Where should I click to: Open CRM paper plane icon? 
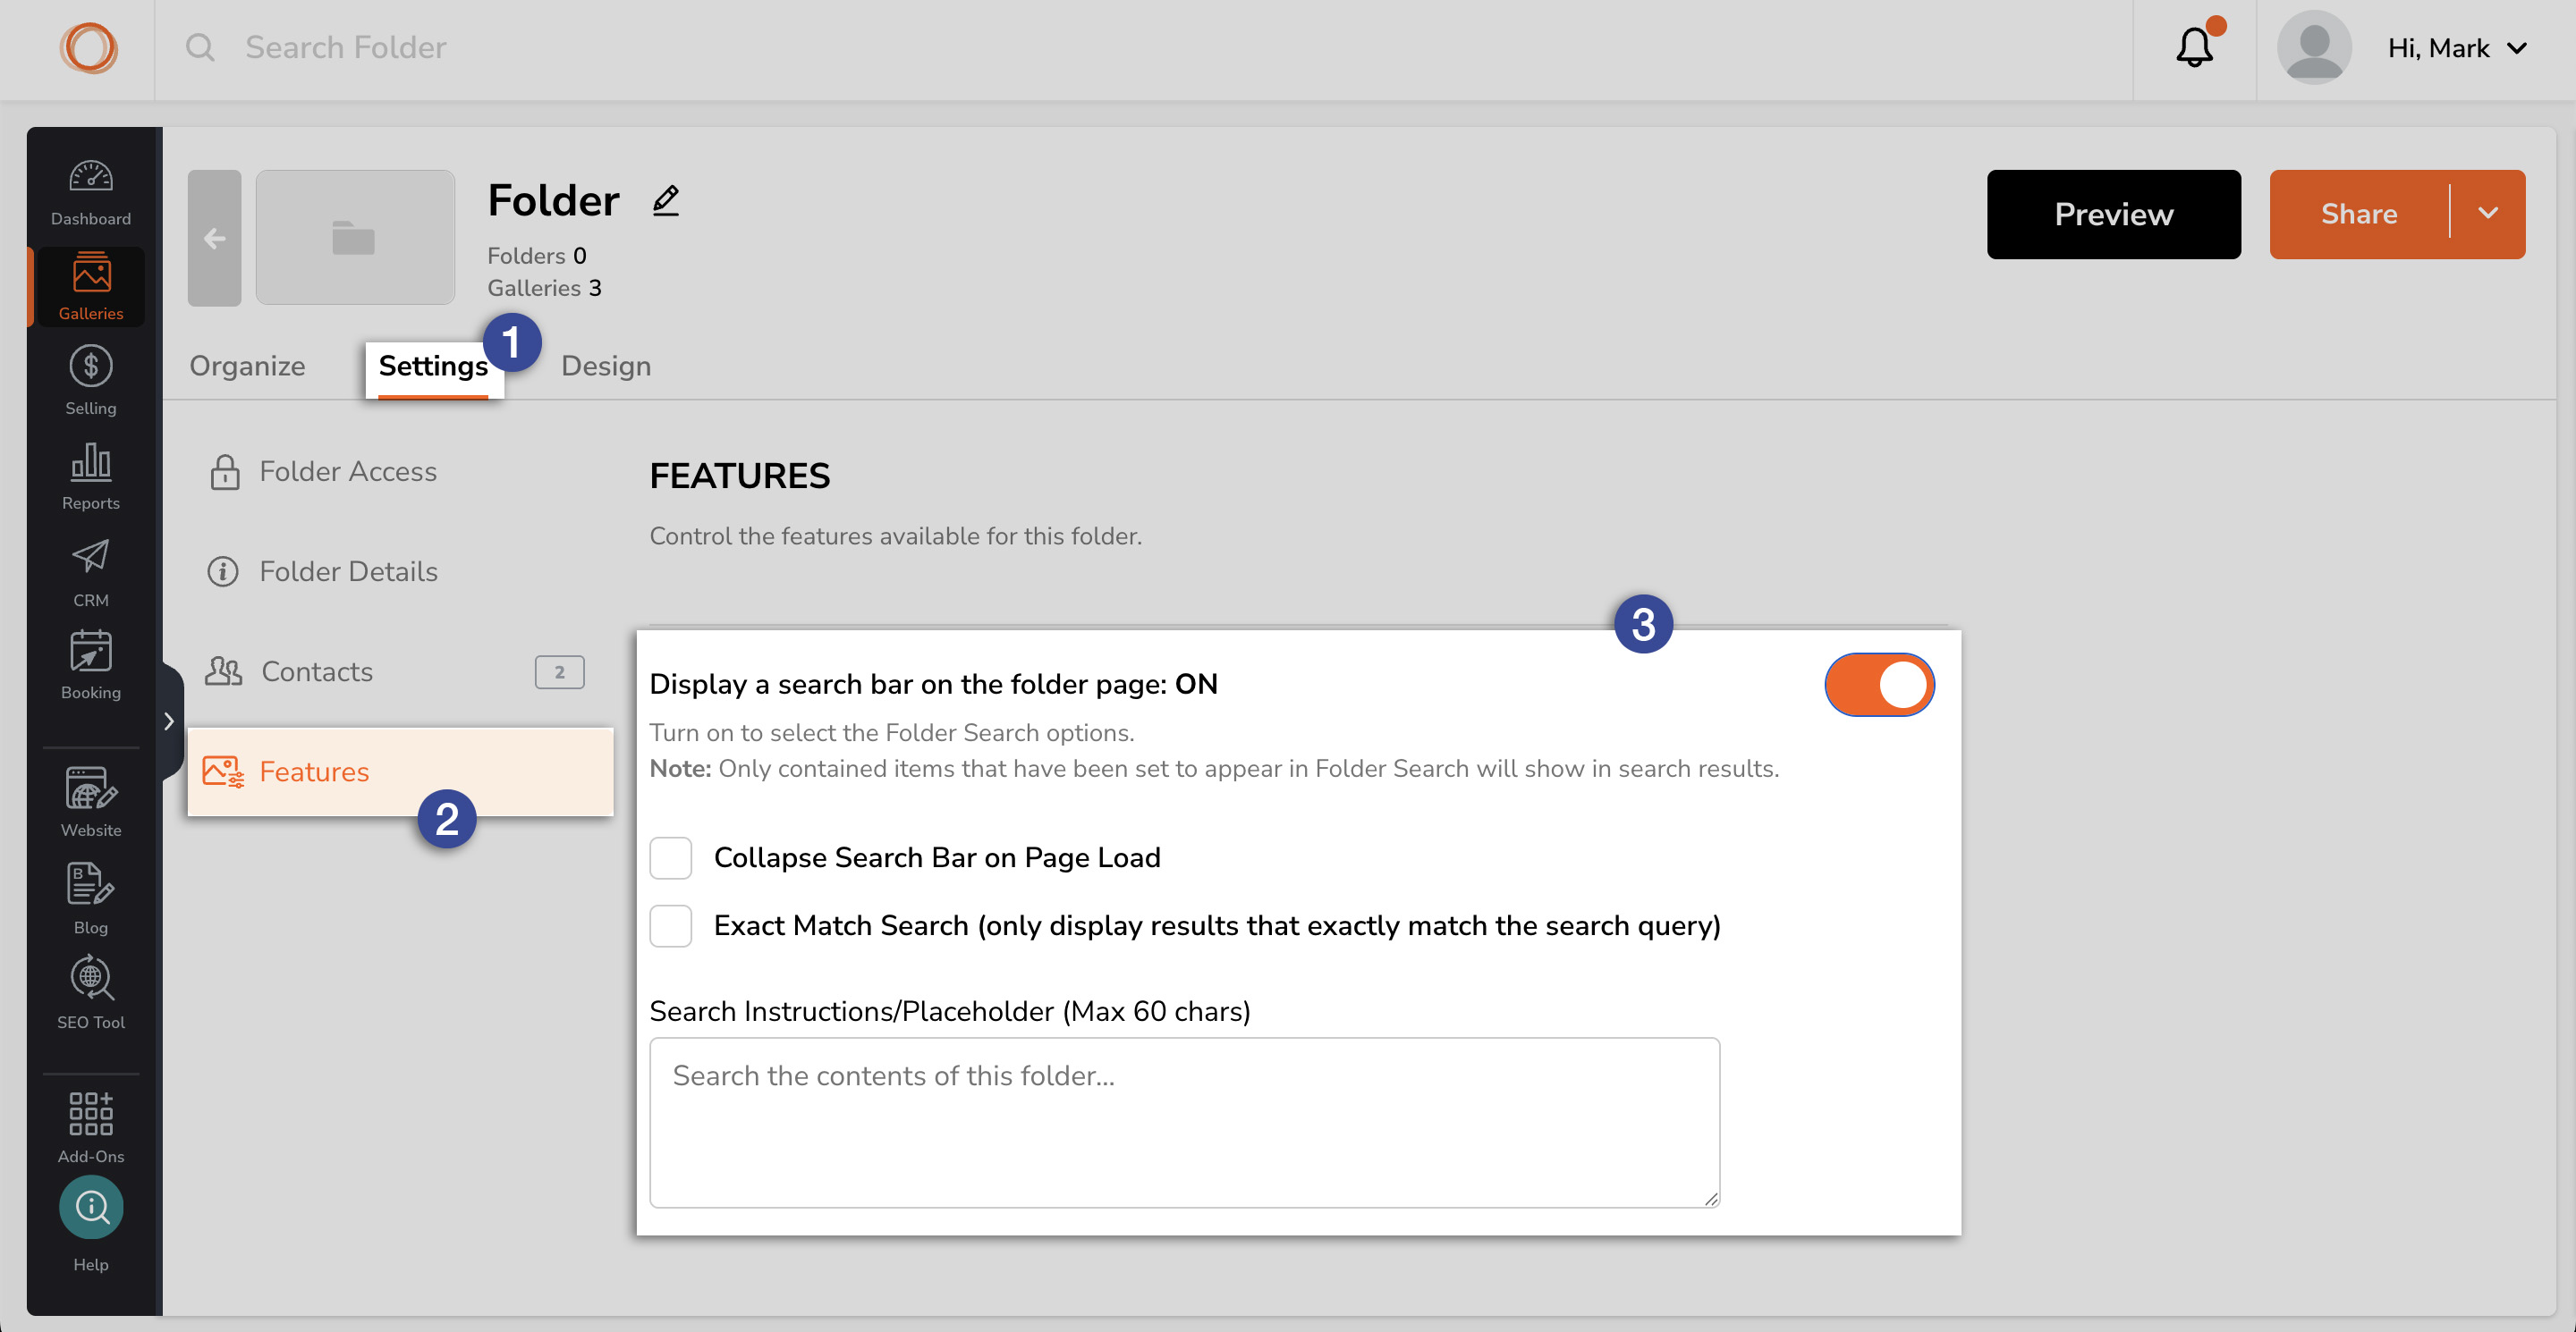pyautogui.click(x=91, y=555)
